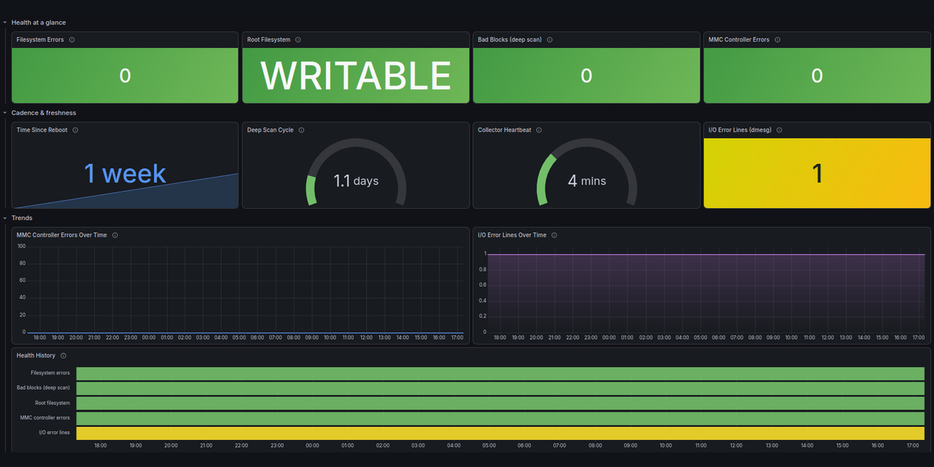The height and width of the screenshot is (467, 934).
Task: Click the WRITABLE status value
Action: point(356,75)
